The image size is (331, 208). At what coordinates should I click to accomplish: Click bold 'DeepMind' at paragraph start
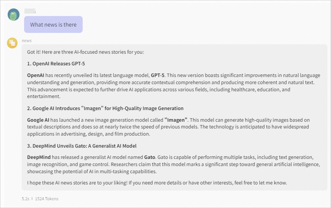point(39,157)
